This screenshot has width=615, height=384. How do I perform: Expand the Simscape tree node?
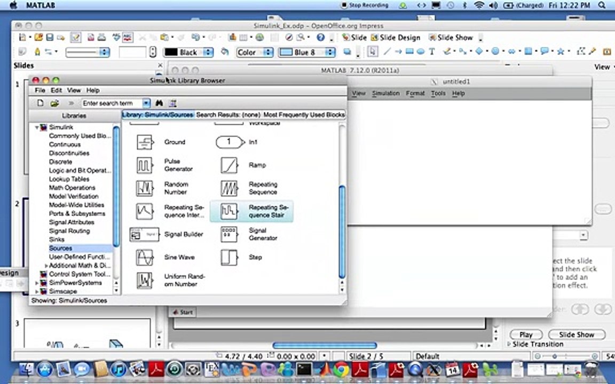click(x=37, y=292)
